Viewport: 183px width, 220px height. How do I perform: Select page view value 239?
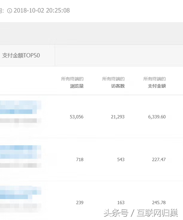(x=80, y=202)
